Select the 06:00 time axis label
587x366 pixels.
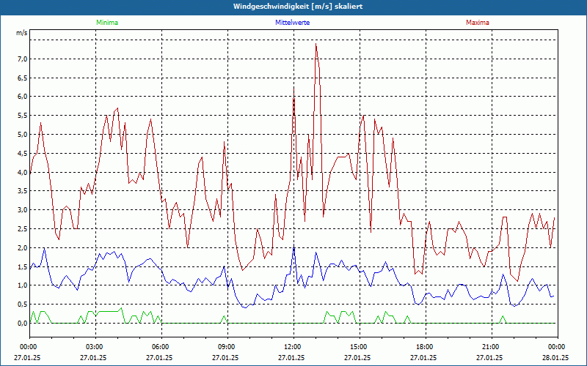(161, 346)
